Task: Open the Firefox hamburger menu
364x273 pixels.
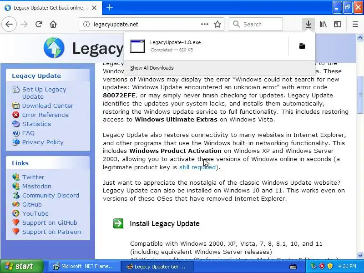Action: (x=355, y=24)
